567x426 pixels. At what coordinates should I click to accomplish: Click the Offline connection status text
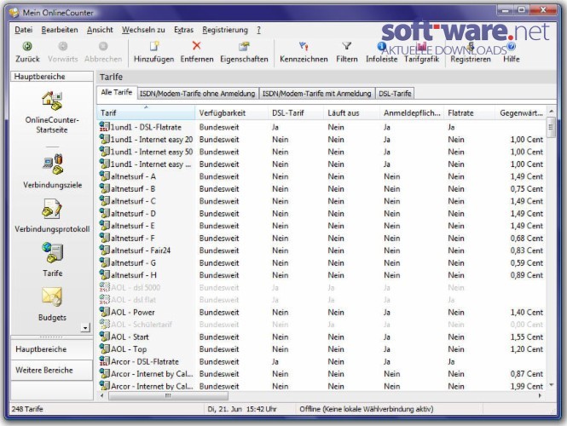tap(367, 409)
